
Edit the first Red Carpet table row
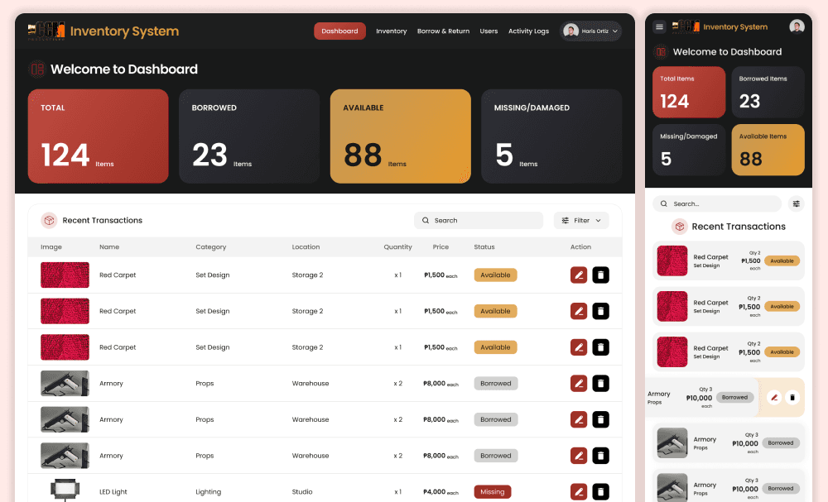(579, 275)
